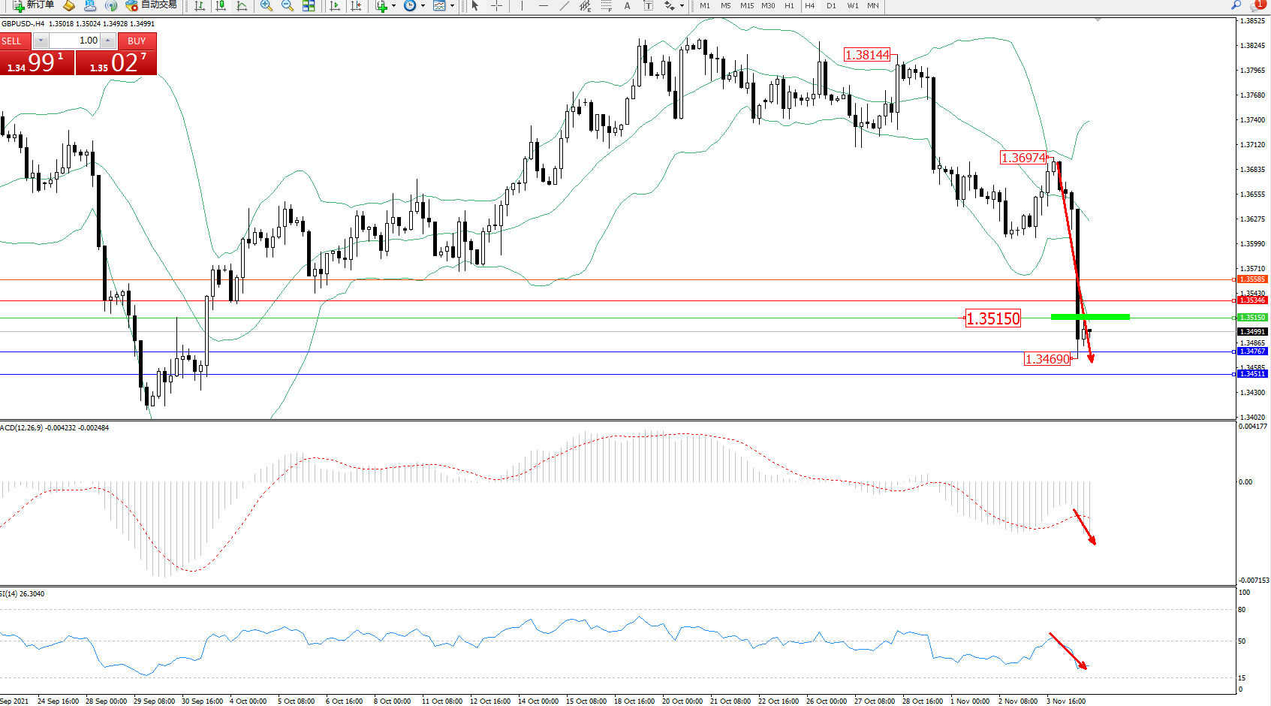Image resolution: width=1271 pixels, height=706 pixels.
Task: Click the tile windows grid icon
Action: 309,5
